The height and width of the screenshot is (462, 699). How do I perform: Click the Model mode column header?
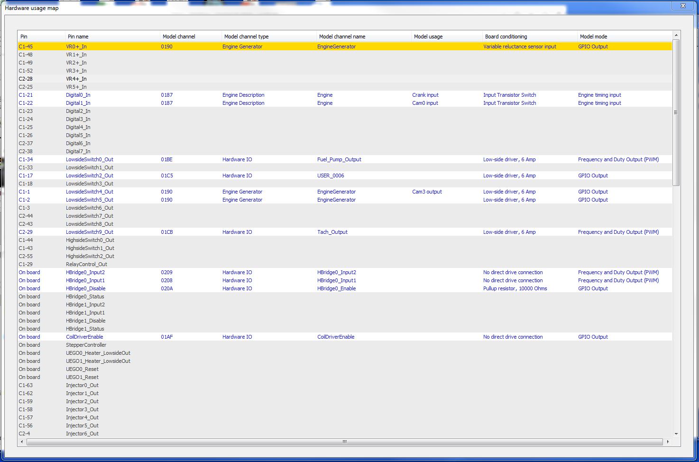[624, 37]
